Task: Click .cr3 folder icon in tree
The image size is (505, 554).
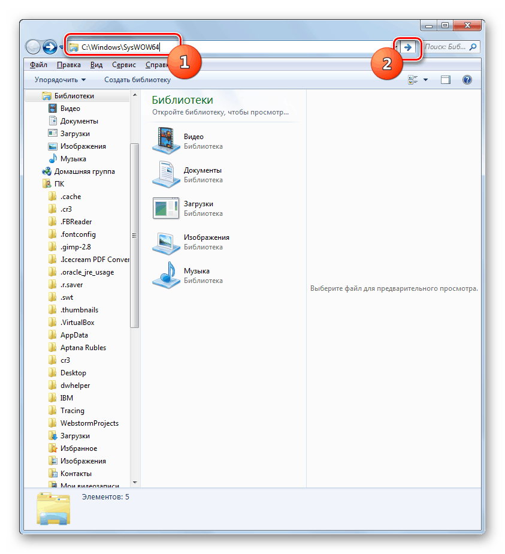Action: (x=52, y=209)
